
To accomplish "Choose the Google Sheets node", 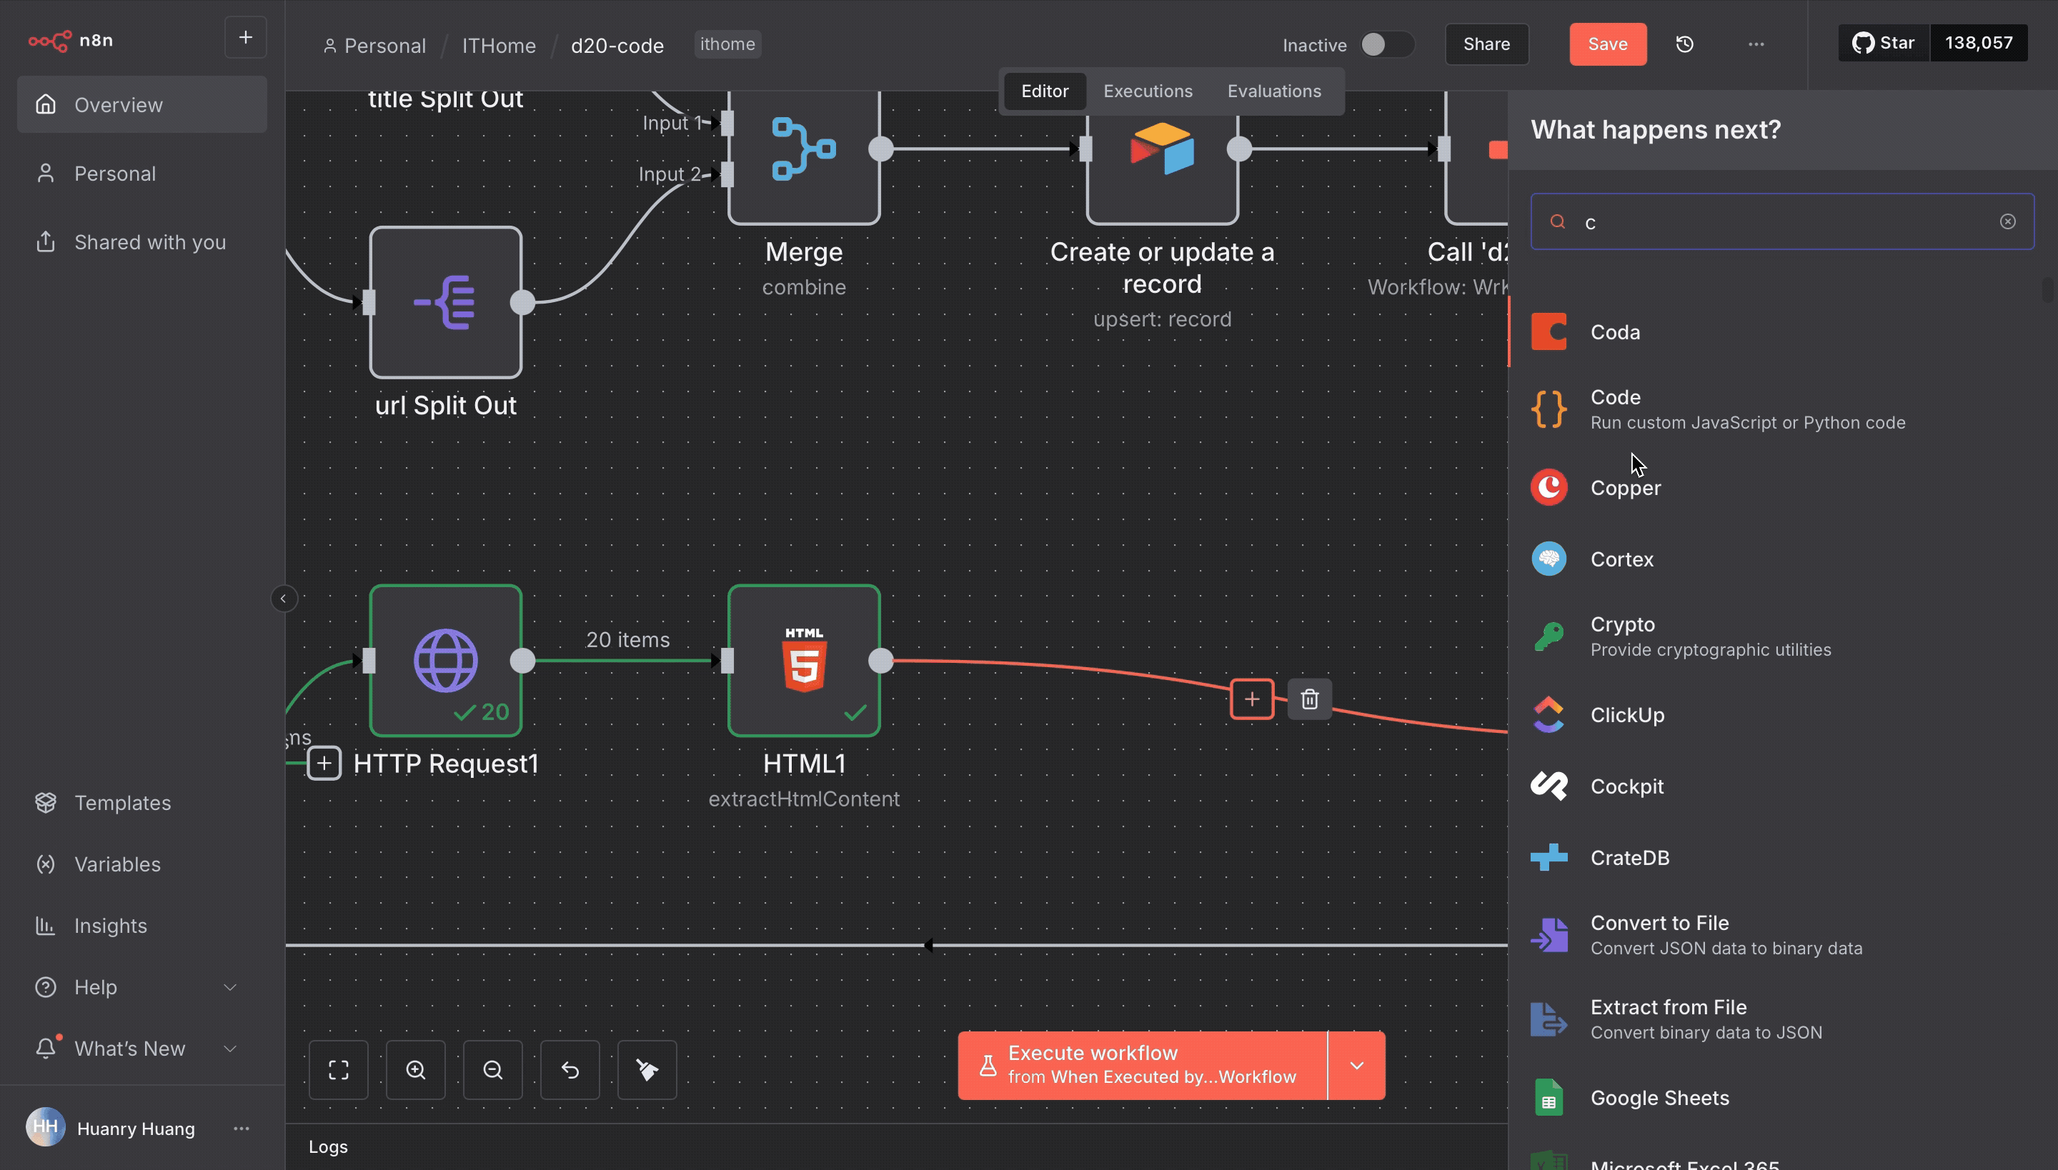I will pyautogui.click(x=1782, y=1098).
